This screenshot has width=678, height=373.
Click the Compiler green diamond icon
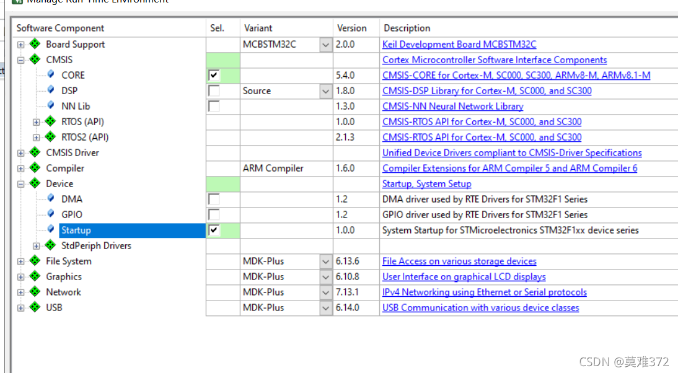click(x=35, y=168)
